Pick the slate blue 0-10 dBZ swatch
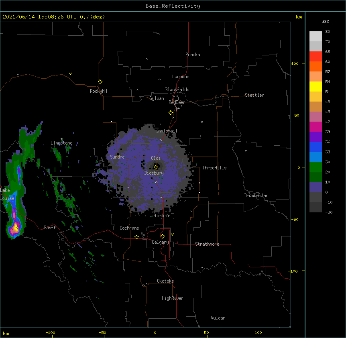Image resolution: width=346 pixels, height=338 pixels. pos(315,187)
